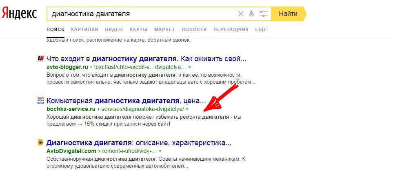Clear the search query with the X icon
Viewport: 393px width, 177px height.
coord(241,14)
